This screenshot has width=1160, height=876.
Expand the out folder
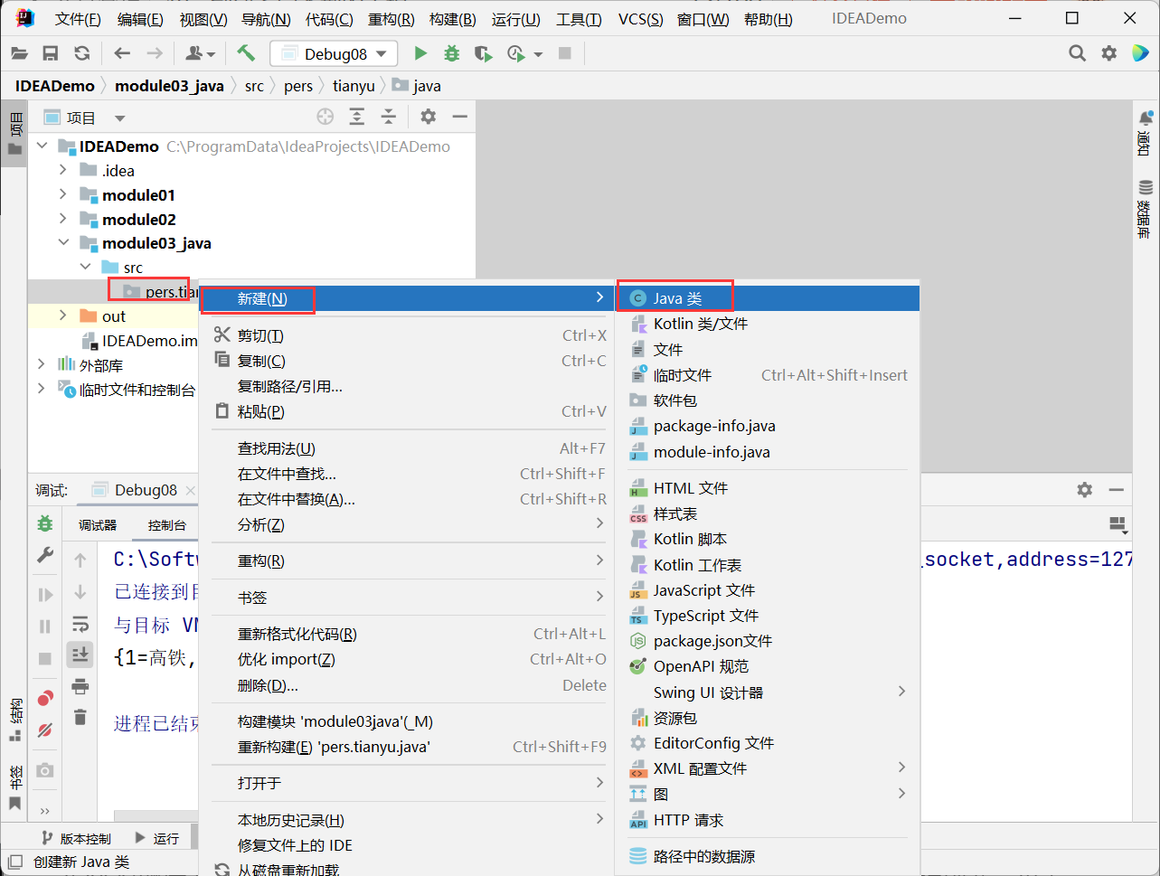point(62,316)
